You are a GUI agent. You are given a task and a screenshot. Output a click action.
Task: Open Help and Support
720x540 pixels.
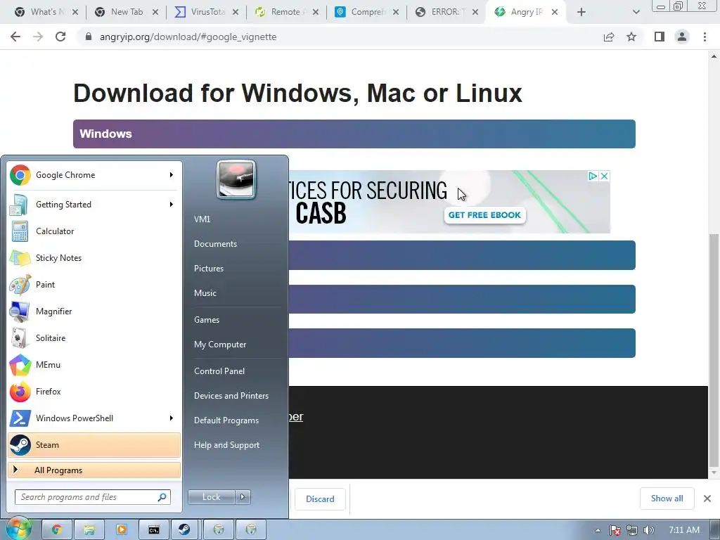tap(226, 445)
